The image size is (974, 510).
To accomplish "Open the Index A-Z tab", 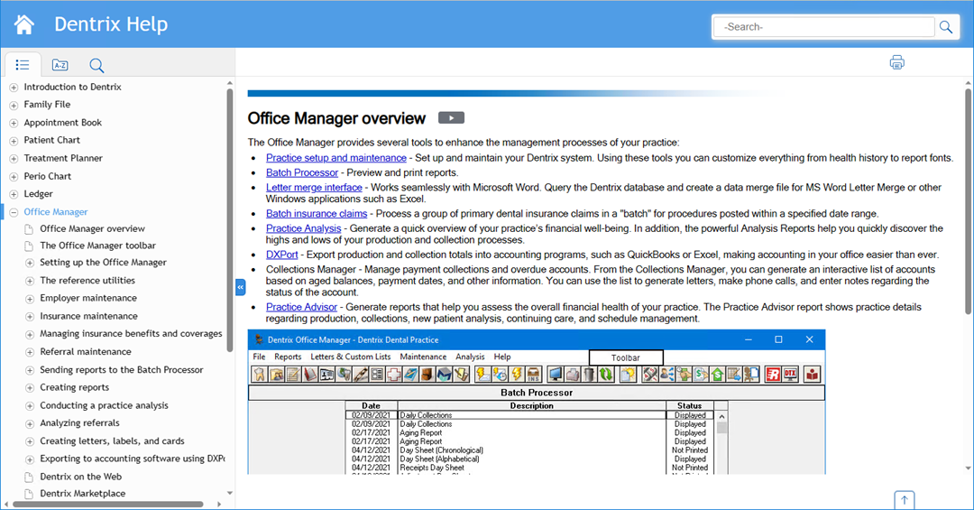I will coord(60,65).
